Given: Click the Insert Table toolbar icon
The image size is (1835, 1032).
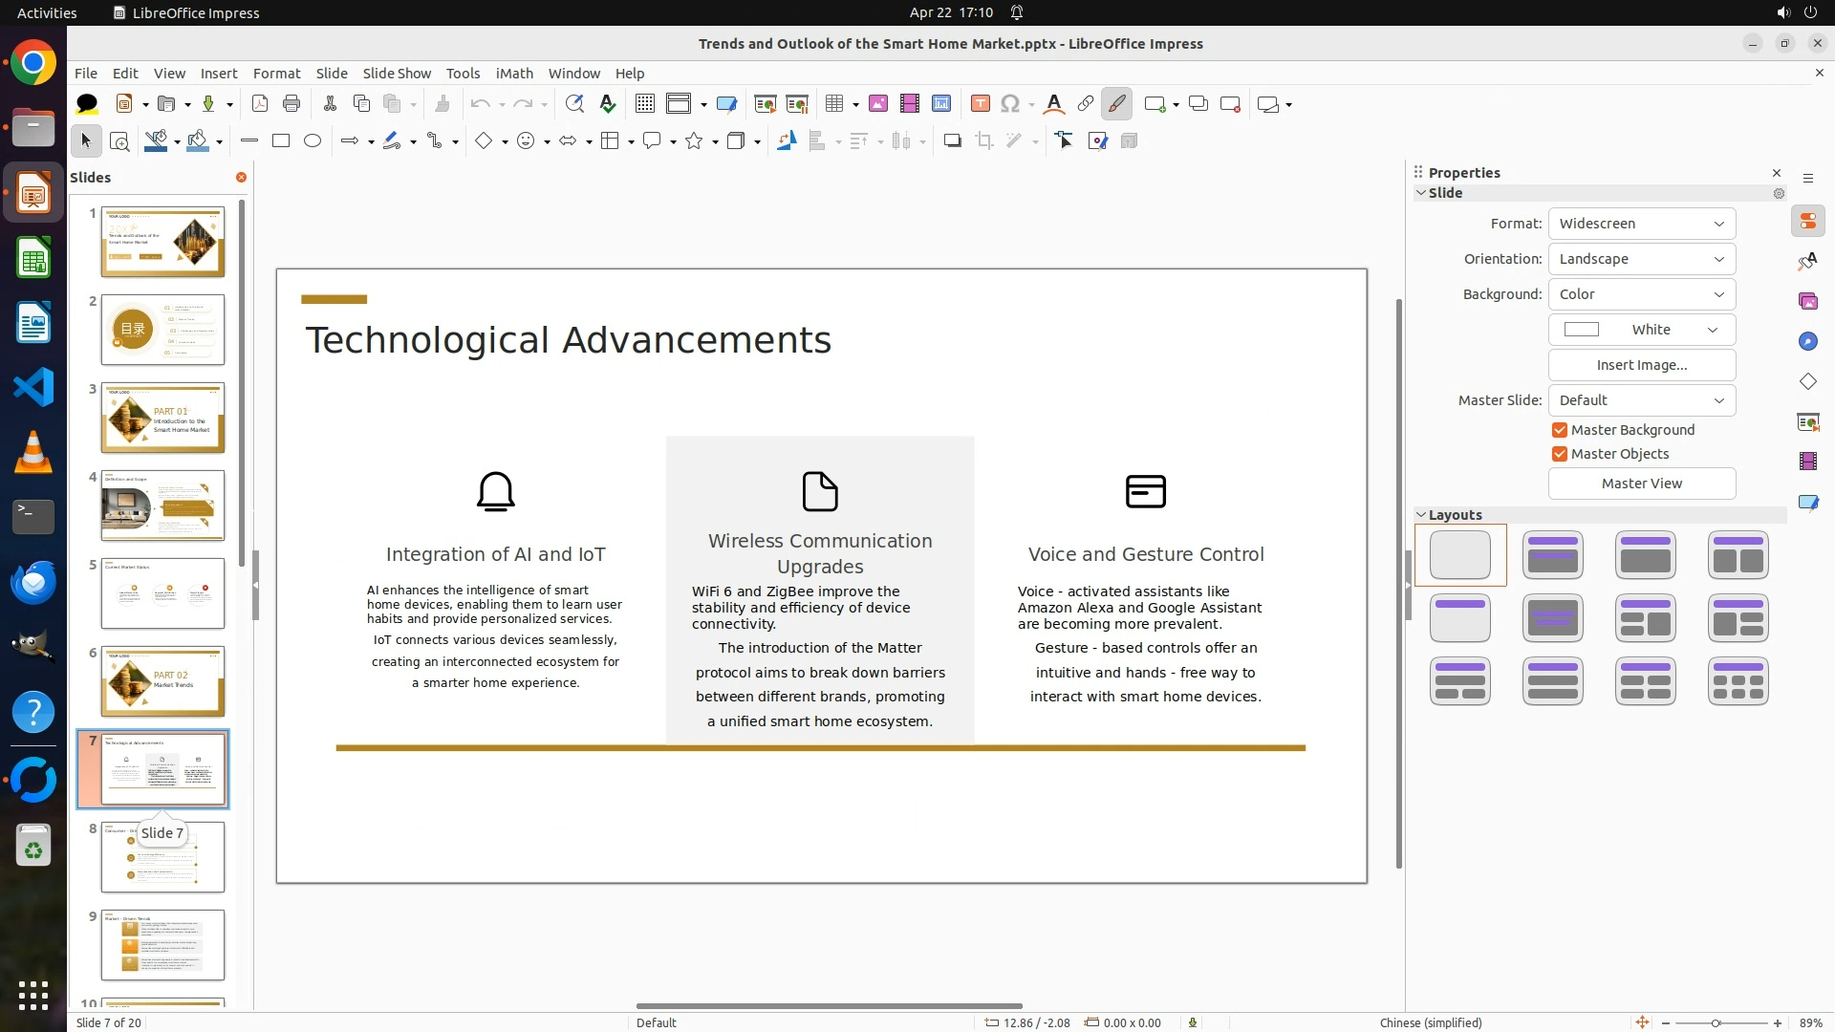Looking at the screenshot, I should pos(834,104).
